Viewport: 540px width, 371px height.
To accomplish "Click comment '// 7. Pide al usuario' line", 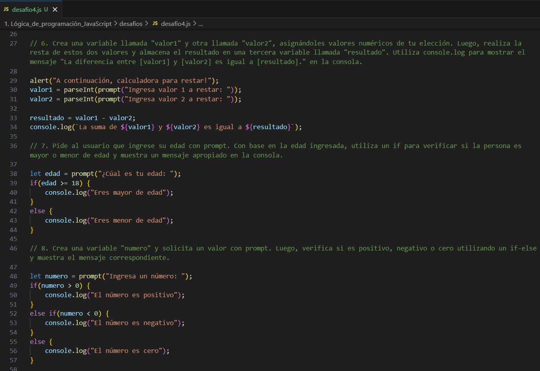I will click(x=276, y=150).
